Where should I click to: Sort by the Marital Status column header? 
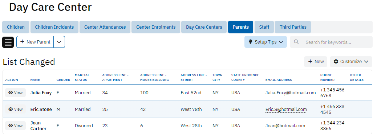click(x=82, y=77)
